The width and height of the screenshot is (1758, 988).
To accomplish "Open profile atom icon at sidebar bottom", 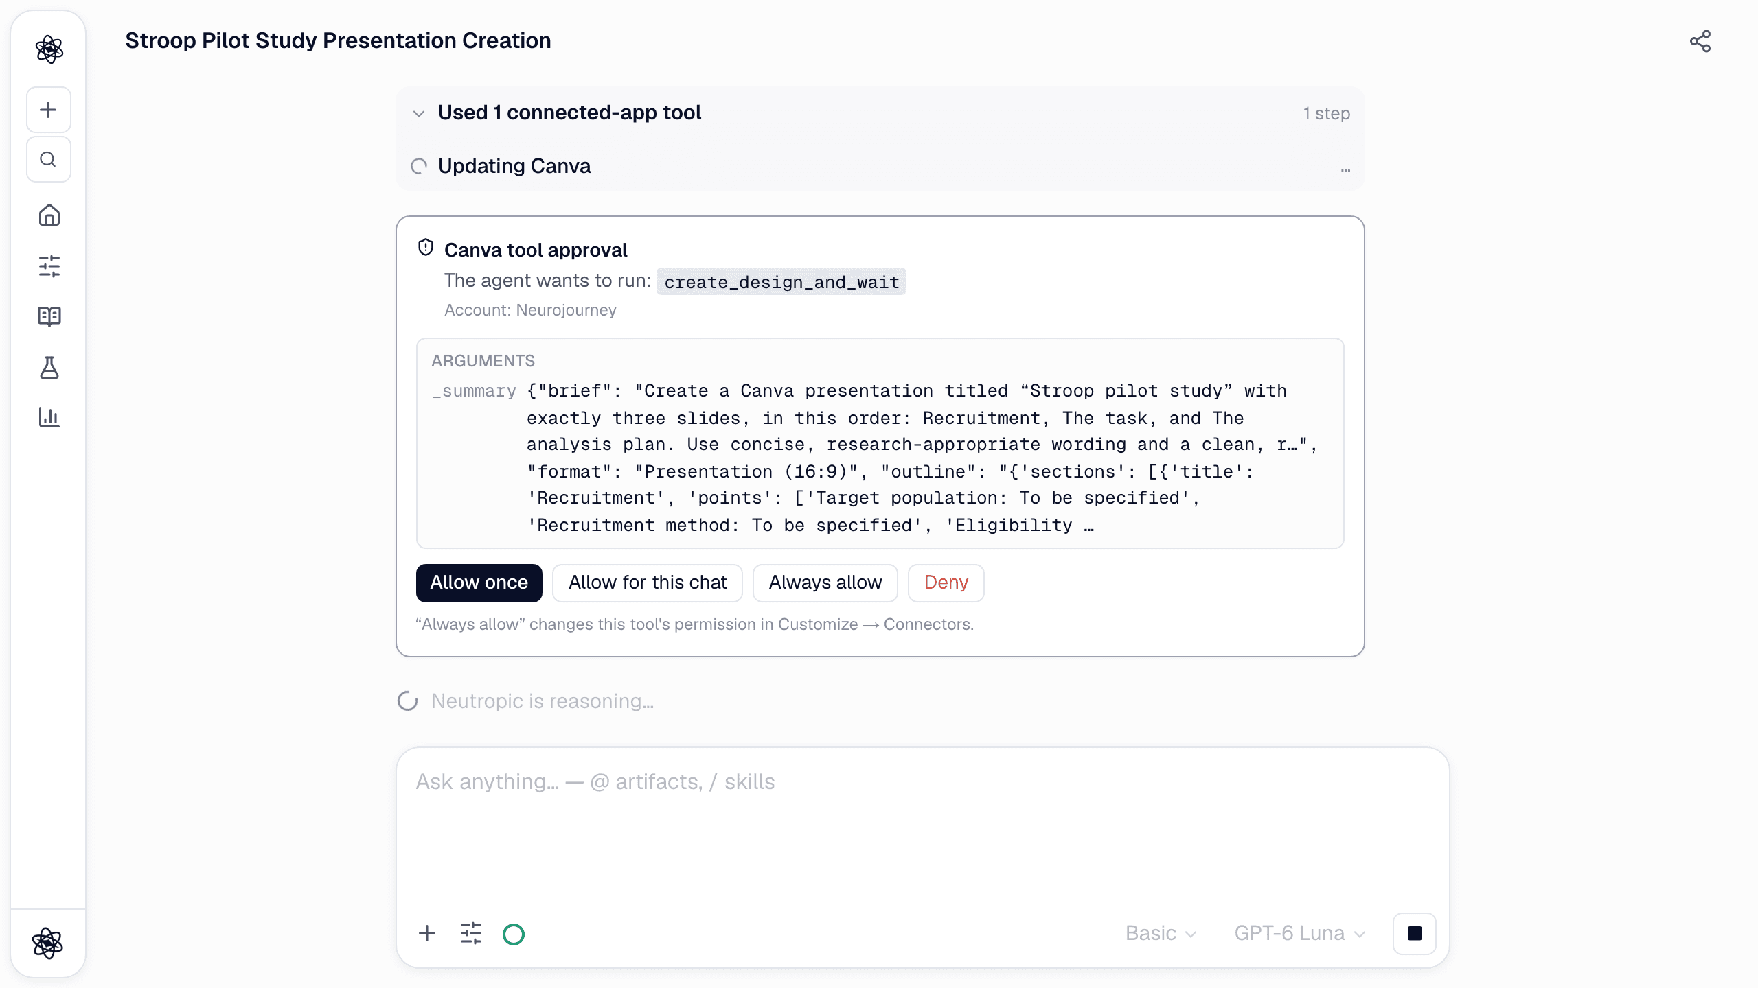I will click(47, 943).
